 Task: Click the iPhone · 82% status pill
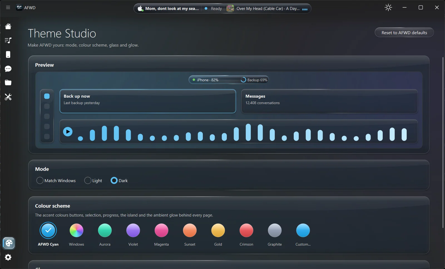205,80
